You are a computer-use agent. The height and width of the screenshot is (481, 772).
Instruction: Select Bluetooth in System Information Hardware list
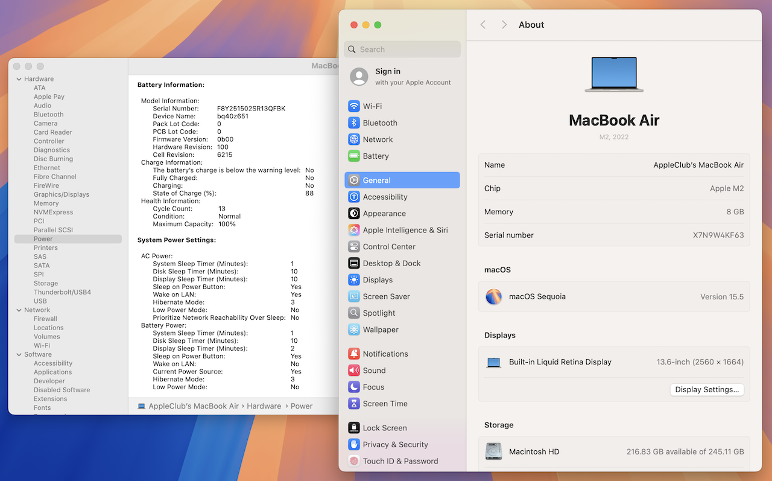49,115
